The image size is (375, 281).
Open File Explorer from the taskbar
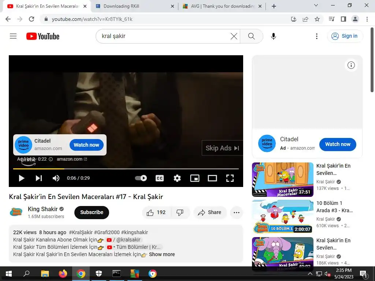click(45, 274)
